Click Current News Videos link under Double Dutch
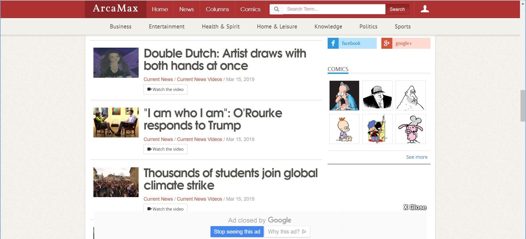The image size is (526, 239). tap(199, 79)
